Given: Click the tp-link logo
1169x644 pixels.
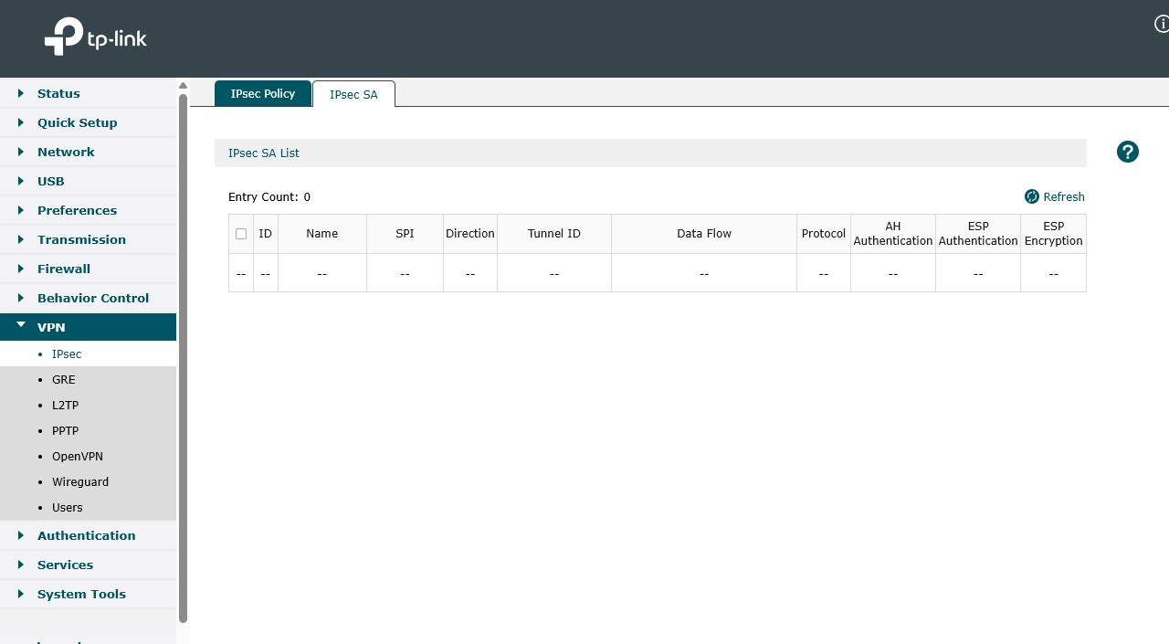Looking at the screenshot, I should [95, 37].
